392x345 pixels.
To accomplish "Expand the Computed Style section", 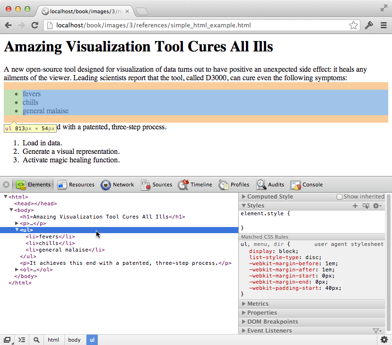I will click(270, 197).
